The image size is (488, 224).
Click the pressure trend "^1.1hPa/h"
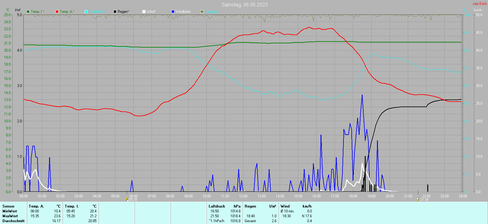(x=217, y=221)
